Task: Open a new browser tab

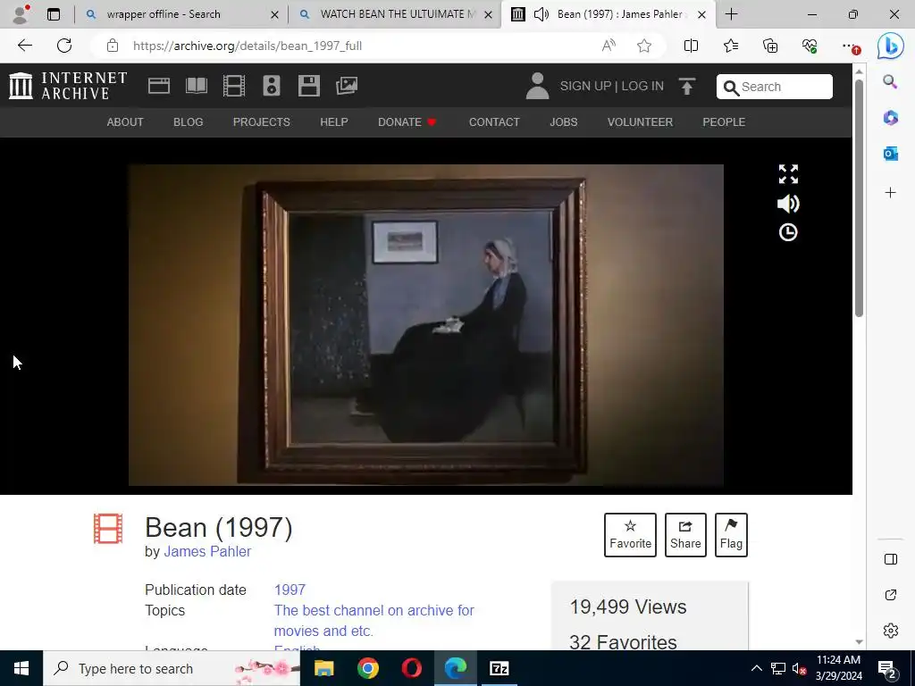Action: click(731, 14)
